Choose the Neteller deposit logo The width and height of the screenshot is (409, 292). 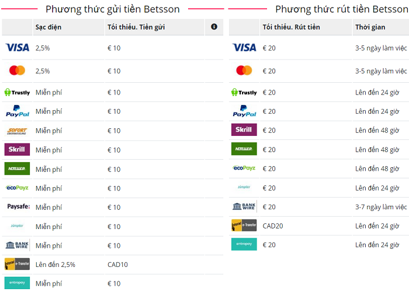click(17, 169)
